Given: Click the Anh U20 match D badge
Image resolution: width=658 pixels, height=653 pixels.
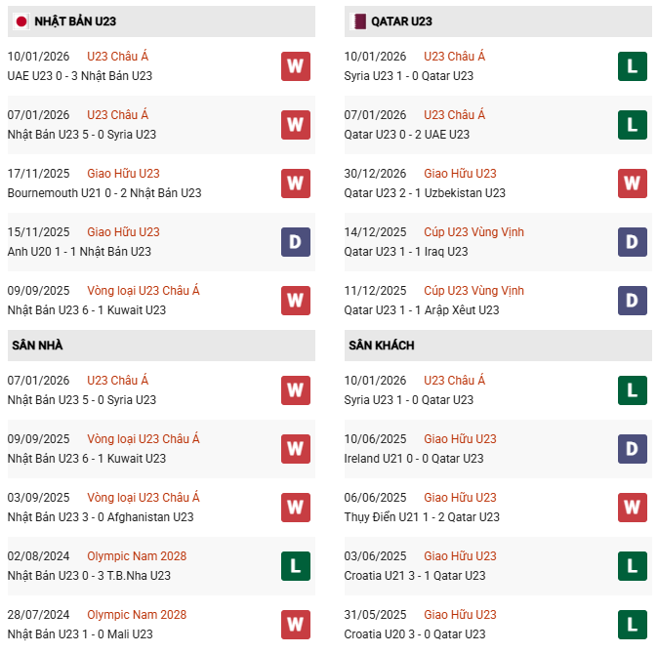Looking at the screenshot, I should point(296,242).
